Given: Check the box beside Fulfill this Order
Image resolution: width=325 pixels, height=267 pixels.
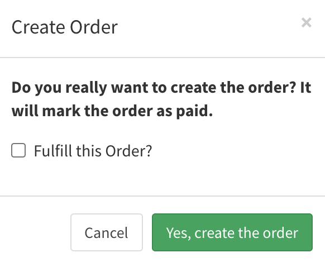Looking at the screenshot, I should tap(18, 150).
